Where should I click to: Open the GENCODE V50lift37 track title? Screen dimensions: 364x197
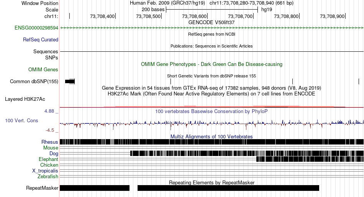(211, 23)
